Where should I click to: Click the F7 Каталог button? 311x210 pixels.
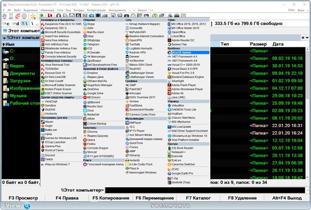pyautogui.click(x=198, y=198)
